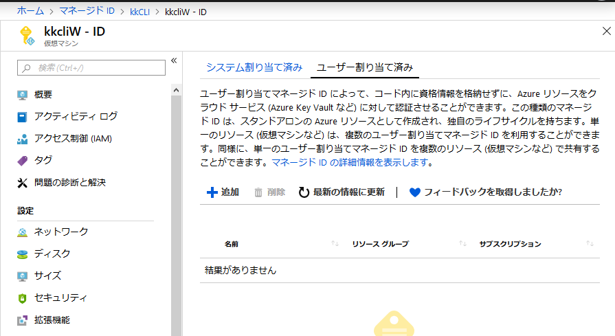The image size is (615, 336).
Task: Sort by リソース グループ column arrows
Action: (463, 243)
